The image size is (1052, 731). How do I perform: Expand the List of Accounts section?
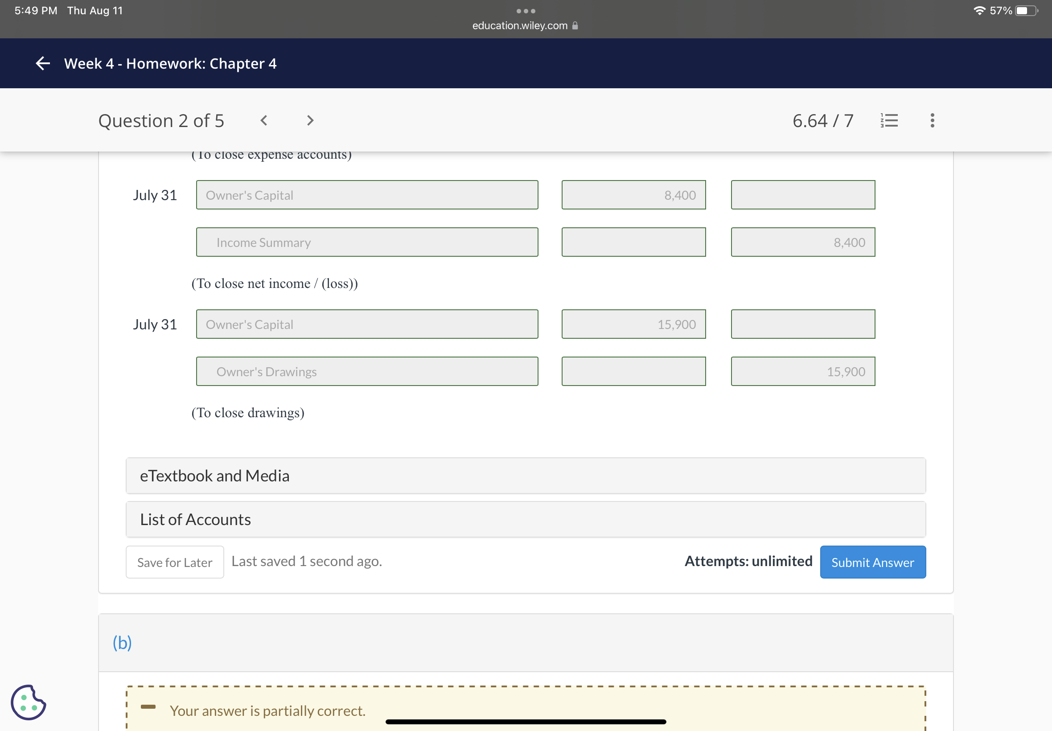(525, 519)
